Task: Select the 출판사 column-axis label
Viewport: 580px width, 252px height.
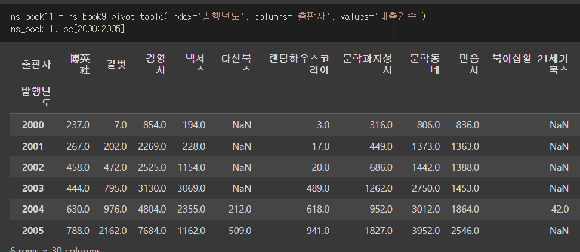Action: tap(36, 64)
